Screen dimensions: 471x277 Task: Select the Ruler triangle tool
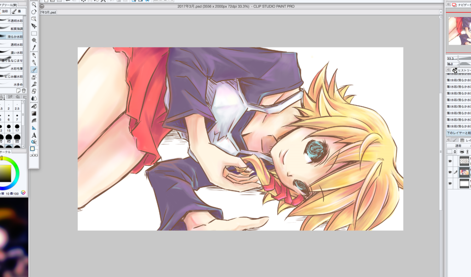(x=34, y=128)
